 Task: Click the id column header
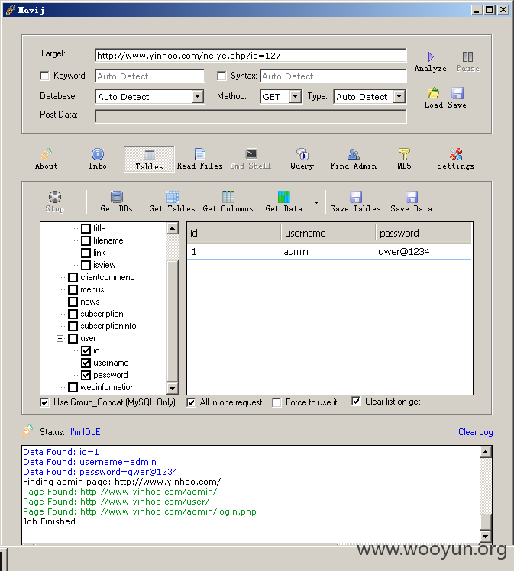point(234,233)
